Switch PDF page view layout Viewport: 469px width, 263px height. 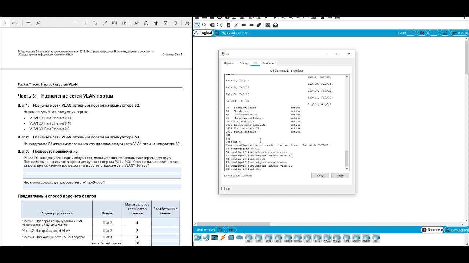coord(125,23)
